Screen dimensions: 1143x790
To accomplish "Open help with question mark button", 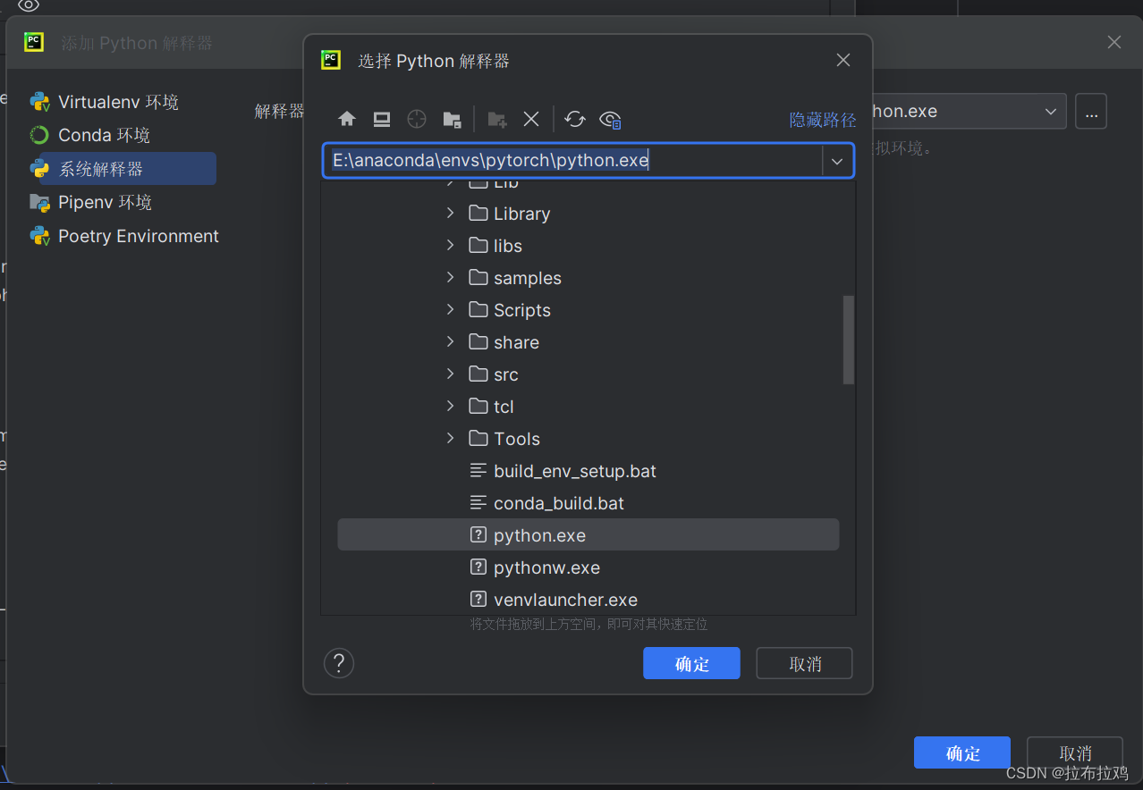I will pyautogui.click(x=339, y=663).
